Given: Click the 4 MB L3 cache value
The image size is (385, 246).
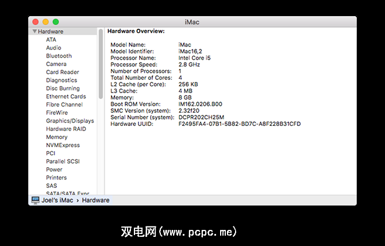Looking at the screenshot, I should click(x=186, y=91).
